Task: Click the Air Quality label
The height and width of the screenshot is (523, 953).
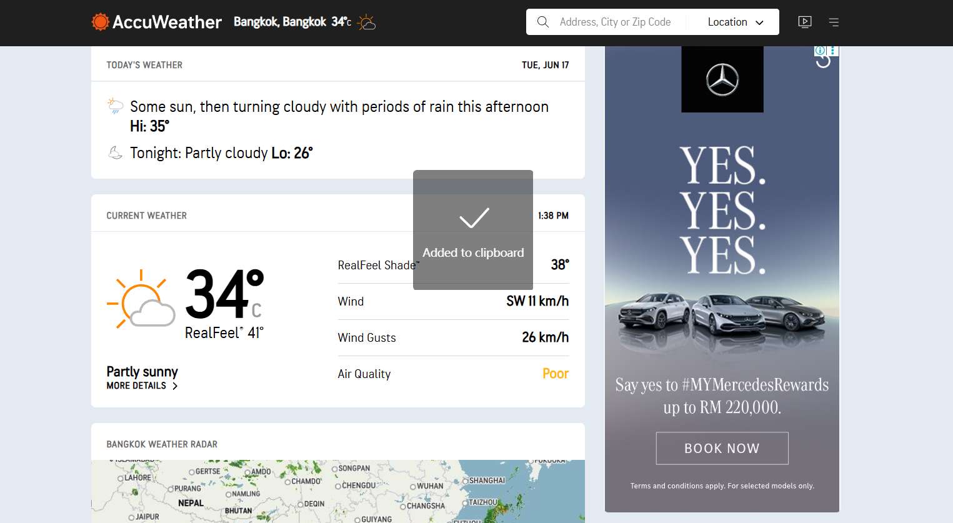Action: pos(364,374)
